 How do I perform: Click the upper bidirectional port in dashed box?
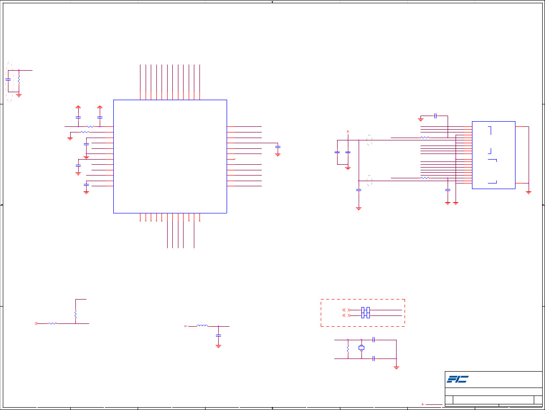click(346, 310)
